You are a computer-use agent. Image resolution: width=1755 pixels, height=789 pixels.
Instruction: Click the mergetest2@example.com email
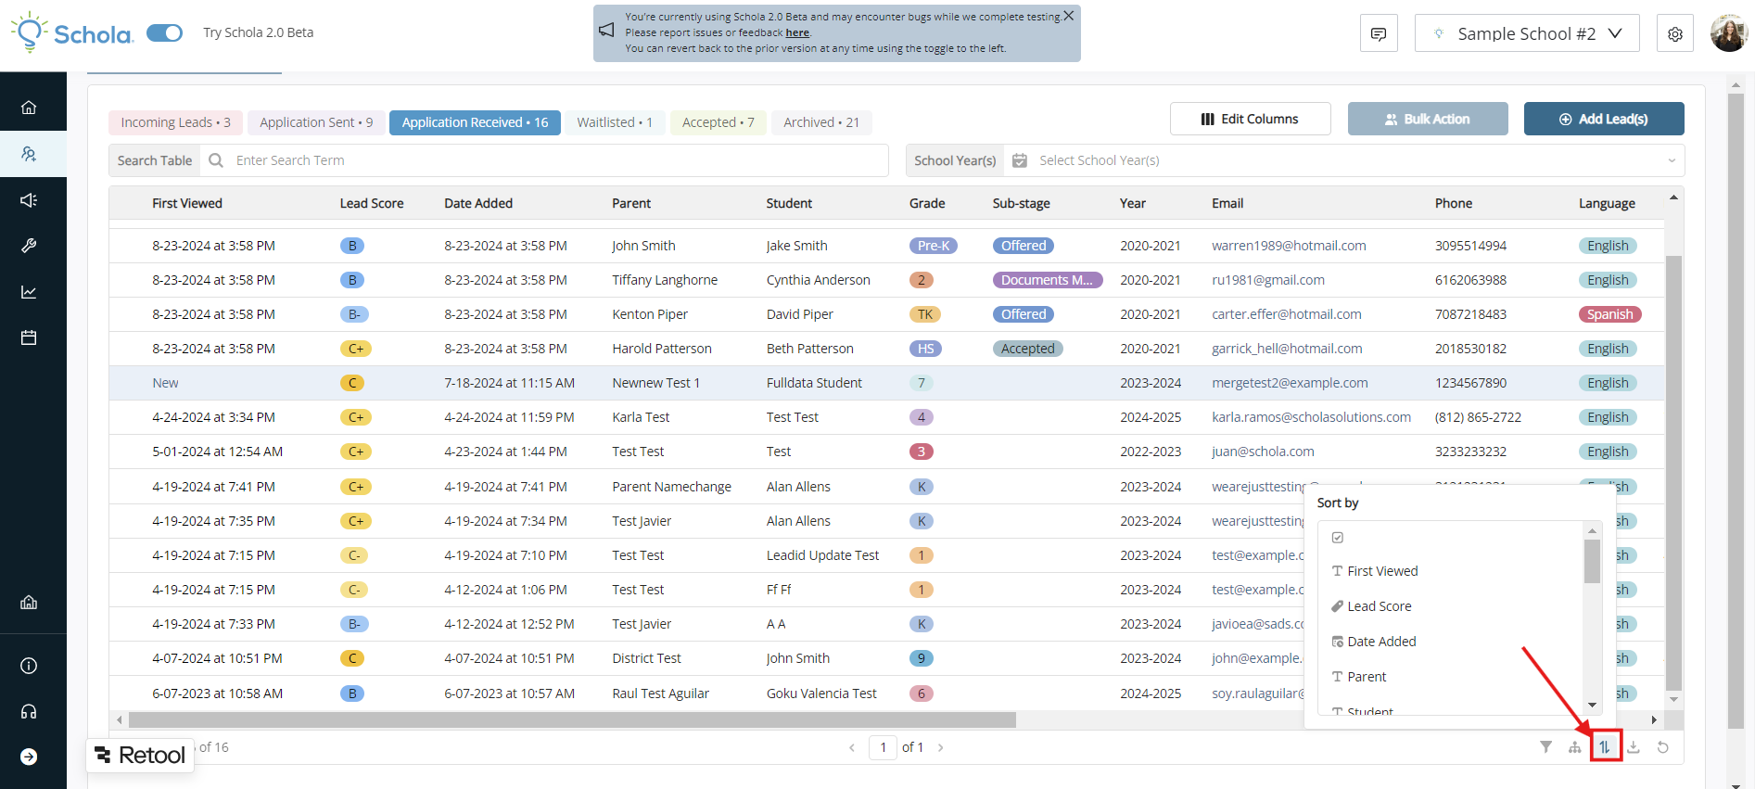(1290, 383)
